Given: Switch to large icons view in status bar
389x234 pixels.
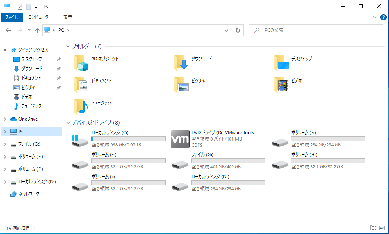Looking at the screenshot, I should (382, 228).
